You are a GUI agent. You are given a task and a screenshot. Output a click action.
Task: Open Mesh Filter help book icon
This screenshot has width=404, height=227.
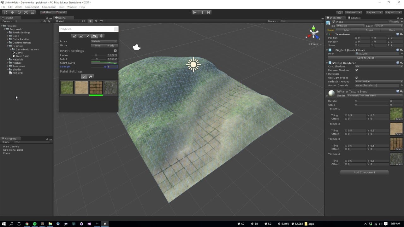(x=398, y=50)
